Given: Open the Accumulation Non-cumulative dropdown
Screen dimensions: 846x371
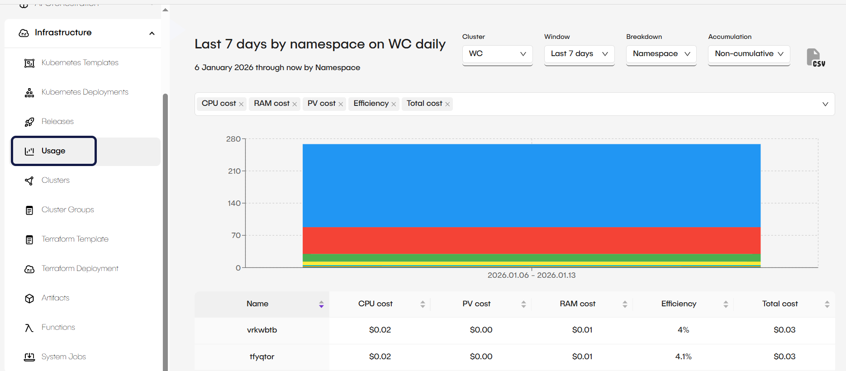Looking at the screenshot, I should click(749, 54).
